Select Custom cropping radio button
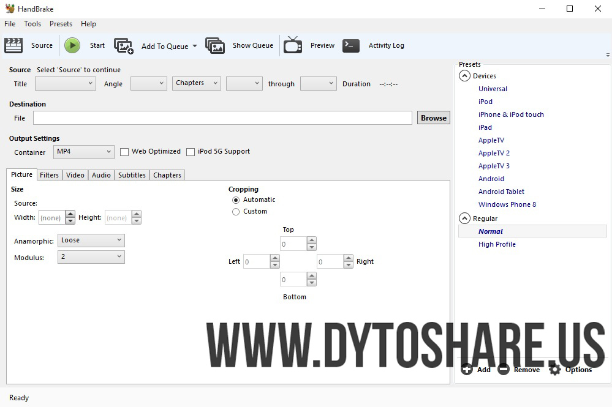This screenshot has width=612, height=407. point(236,212)
